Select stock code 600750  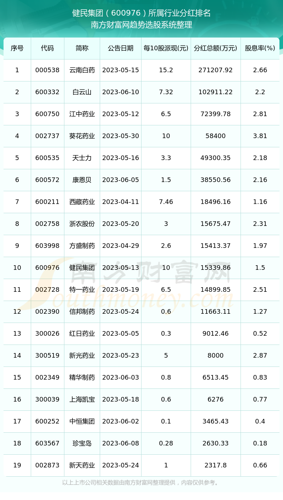point(47,114)
